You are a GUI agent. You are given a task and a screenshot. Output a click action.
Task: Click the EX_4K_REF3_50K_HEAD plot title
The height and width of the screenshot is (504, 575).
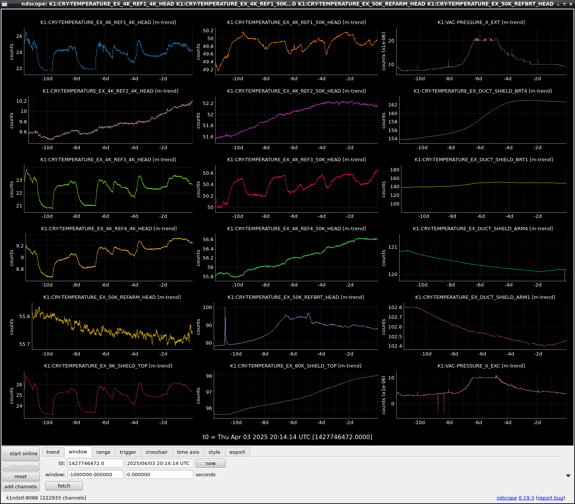pyautogui.click(x=296, y=160)
